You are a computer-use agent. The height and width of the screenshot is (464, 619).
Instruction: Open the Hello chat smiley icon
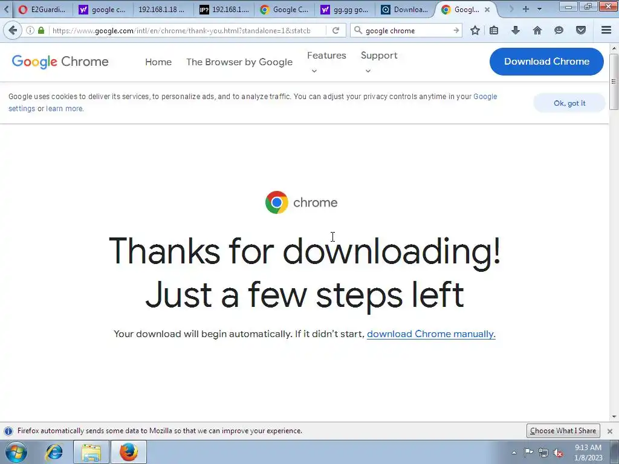[x=559, y=30]
